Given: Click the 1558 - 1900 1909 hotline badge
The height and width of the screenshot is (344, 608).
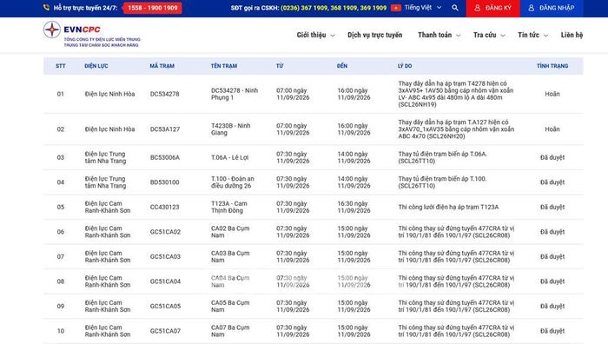Looking at the screenshot, I should 152,8.
